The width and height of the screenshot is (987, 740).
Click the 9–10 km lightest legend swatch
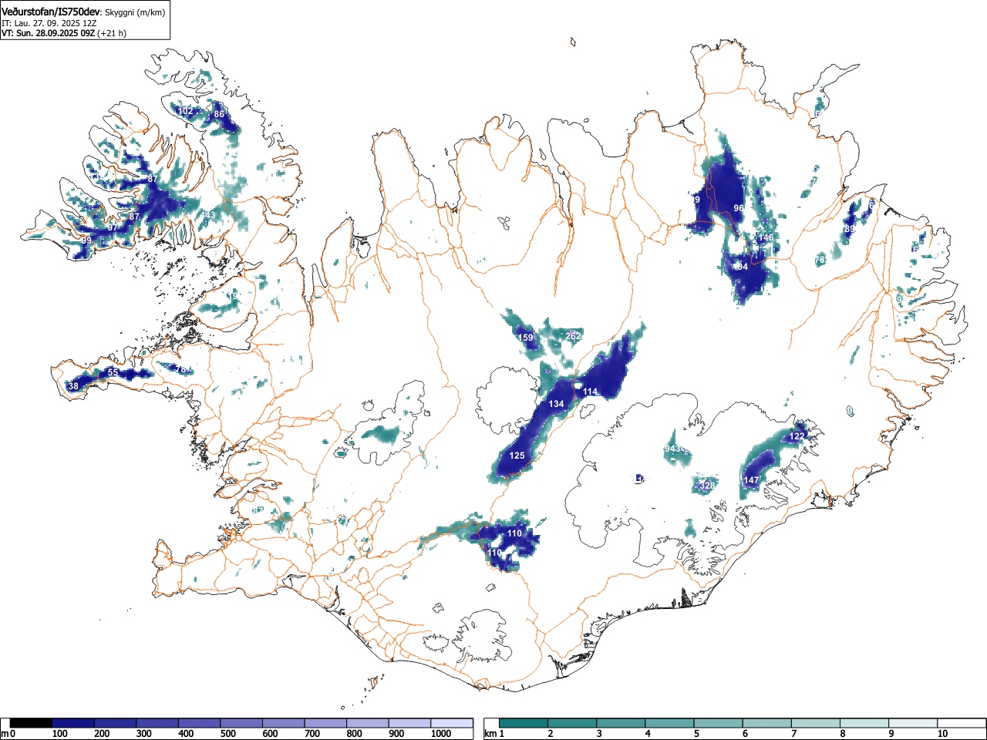(914, 723)
